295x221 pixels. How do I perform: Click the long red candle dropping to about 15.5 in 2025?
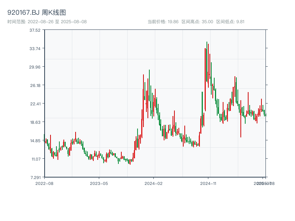click(241, 119)
